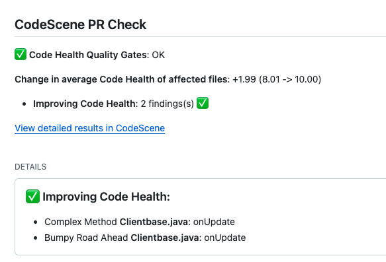
Task: Click the green checkmark after 2 findings(s)
Action: click(x=203, y=103)
